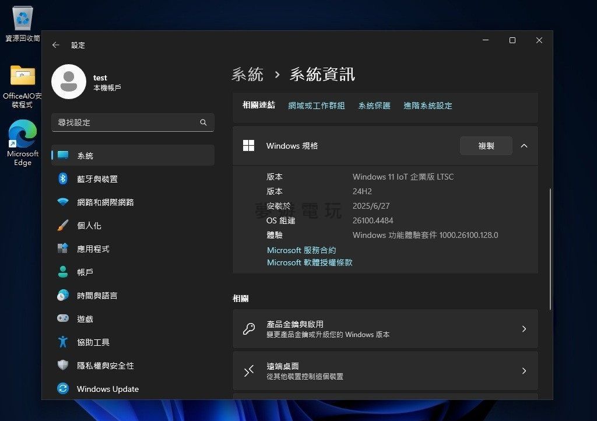Maximize the 設定 window
597x421 pixels.
point(512,40)
